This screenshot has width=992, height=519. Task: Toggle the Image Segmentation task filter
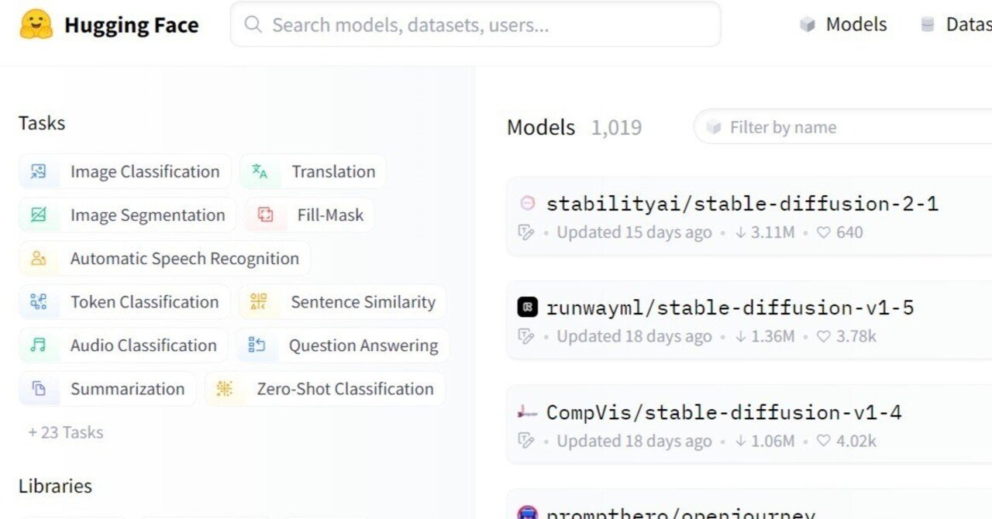click(128, 215)
